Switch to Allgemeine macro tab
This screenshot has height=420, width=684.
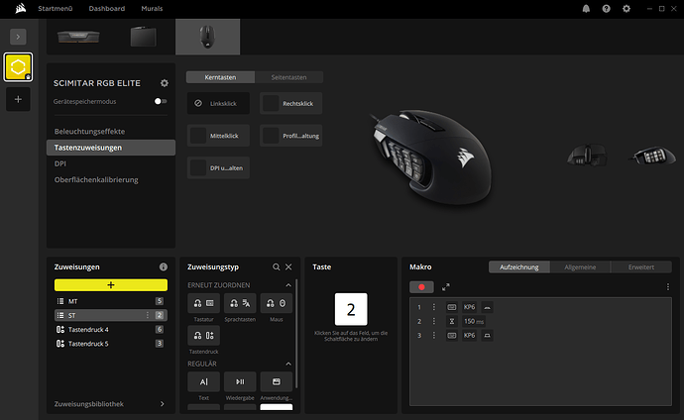[x=580, y=267]
